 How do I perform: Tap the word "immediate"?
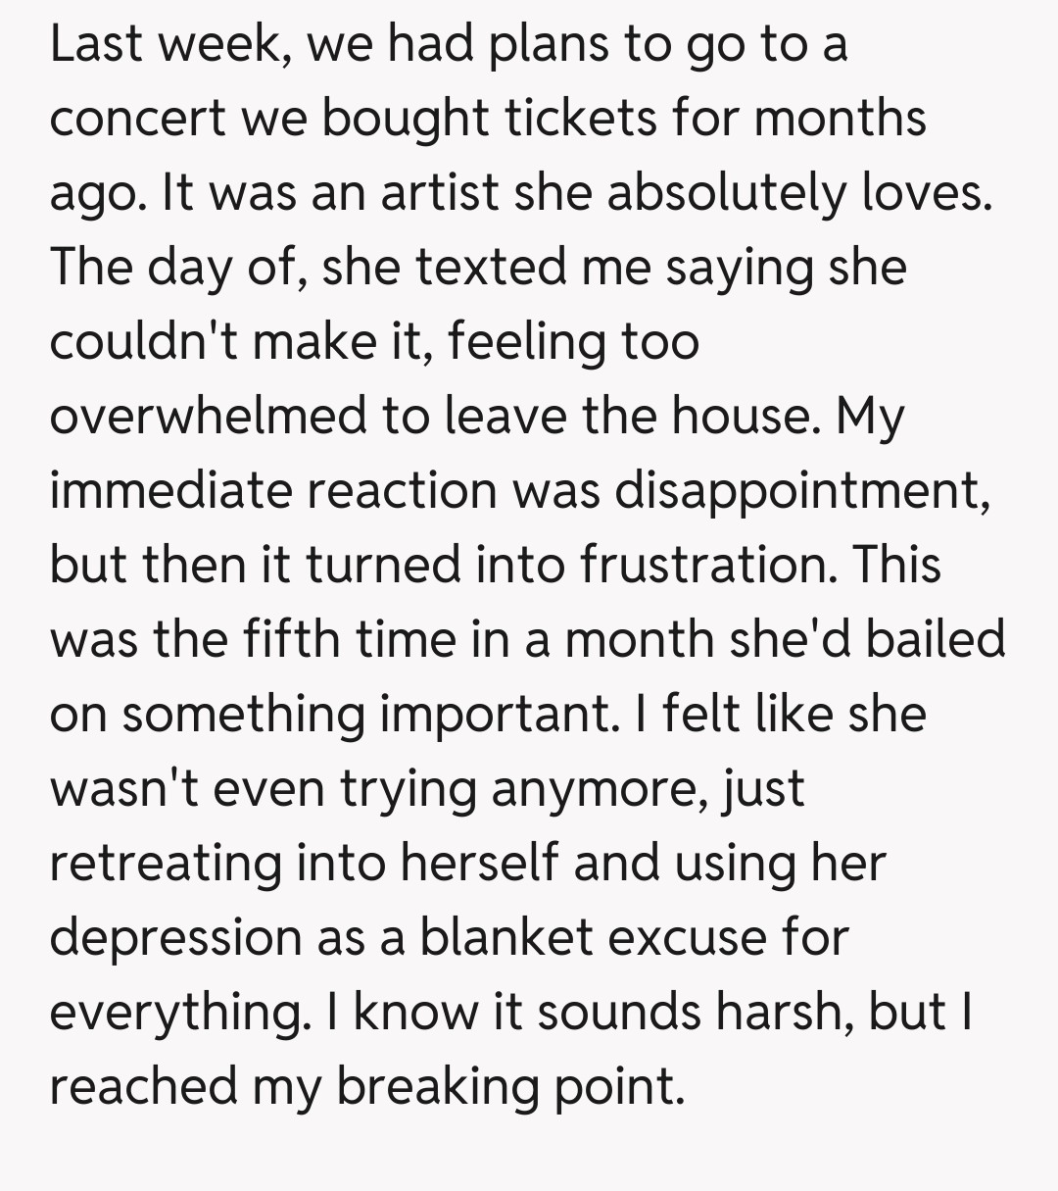pyautogui.click(x=169, y=491)
